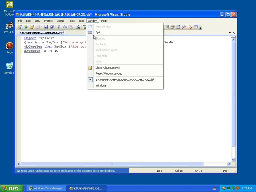This screenshot has width=256, height=192.
Task: Open the Tools menu
Action: point(71,21)
